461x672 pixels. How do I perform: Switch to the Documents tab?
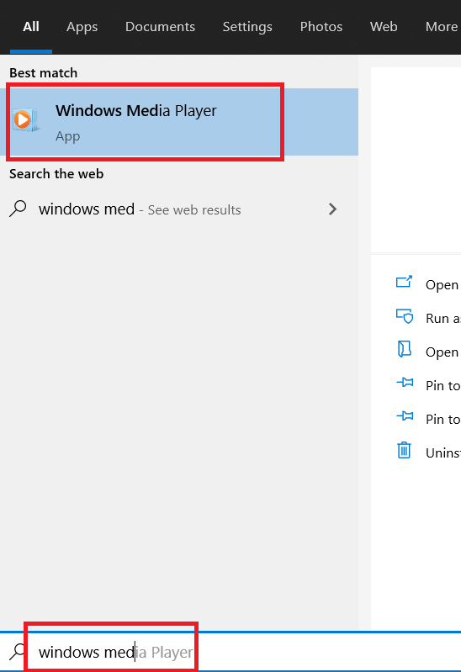point(160,27)
